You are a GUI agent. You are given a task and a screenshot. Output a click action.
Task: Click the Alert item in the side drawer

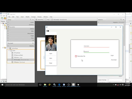tap(51, 58)
